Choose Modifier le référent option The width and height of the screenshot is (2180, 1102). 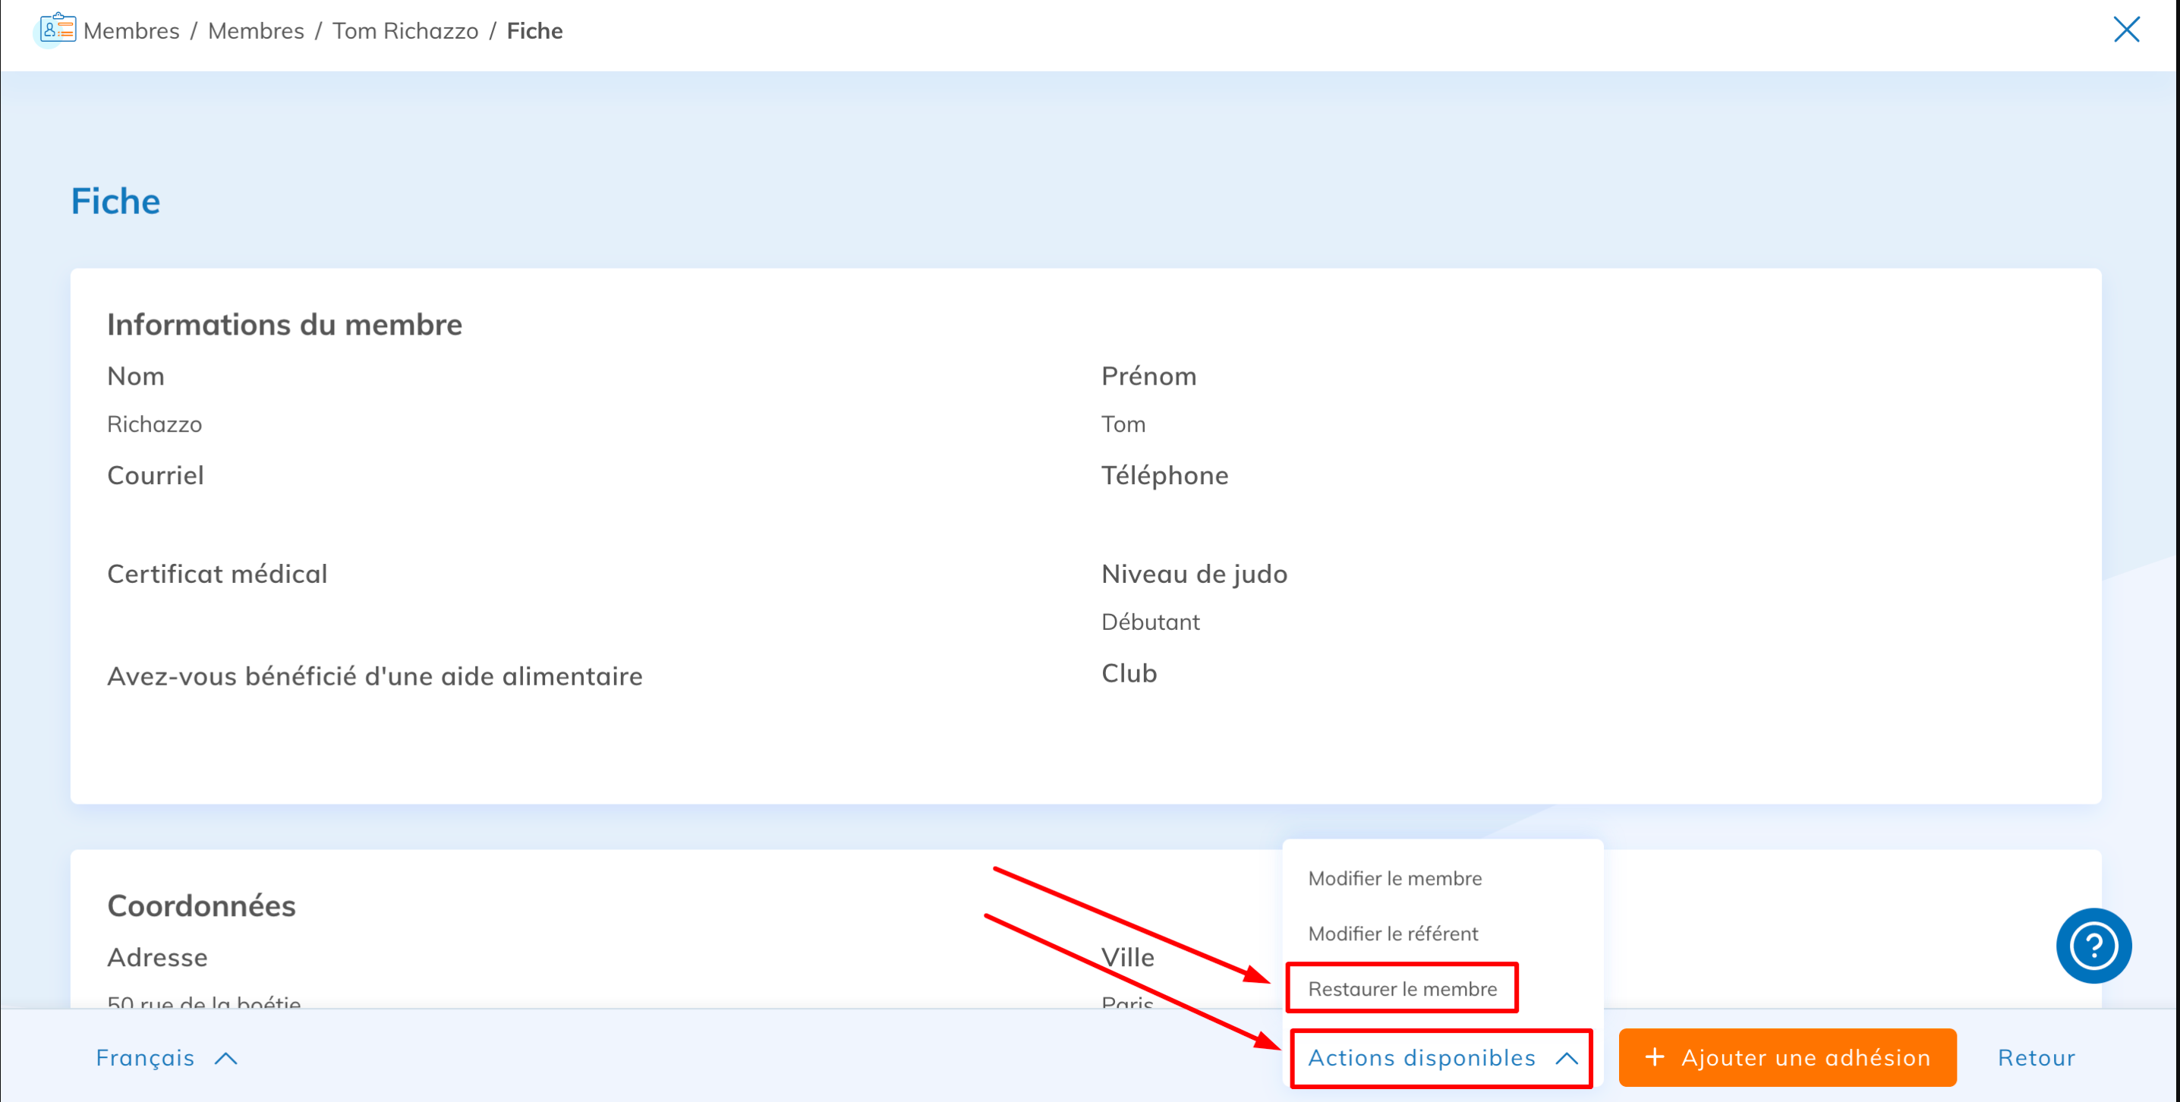click(1392, 933)
